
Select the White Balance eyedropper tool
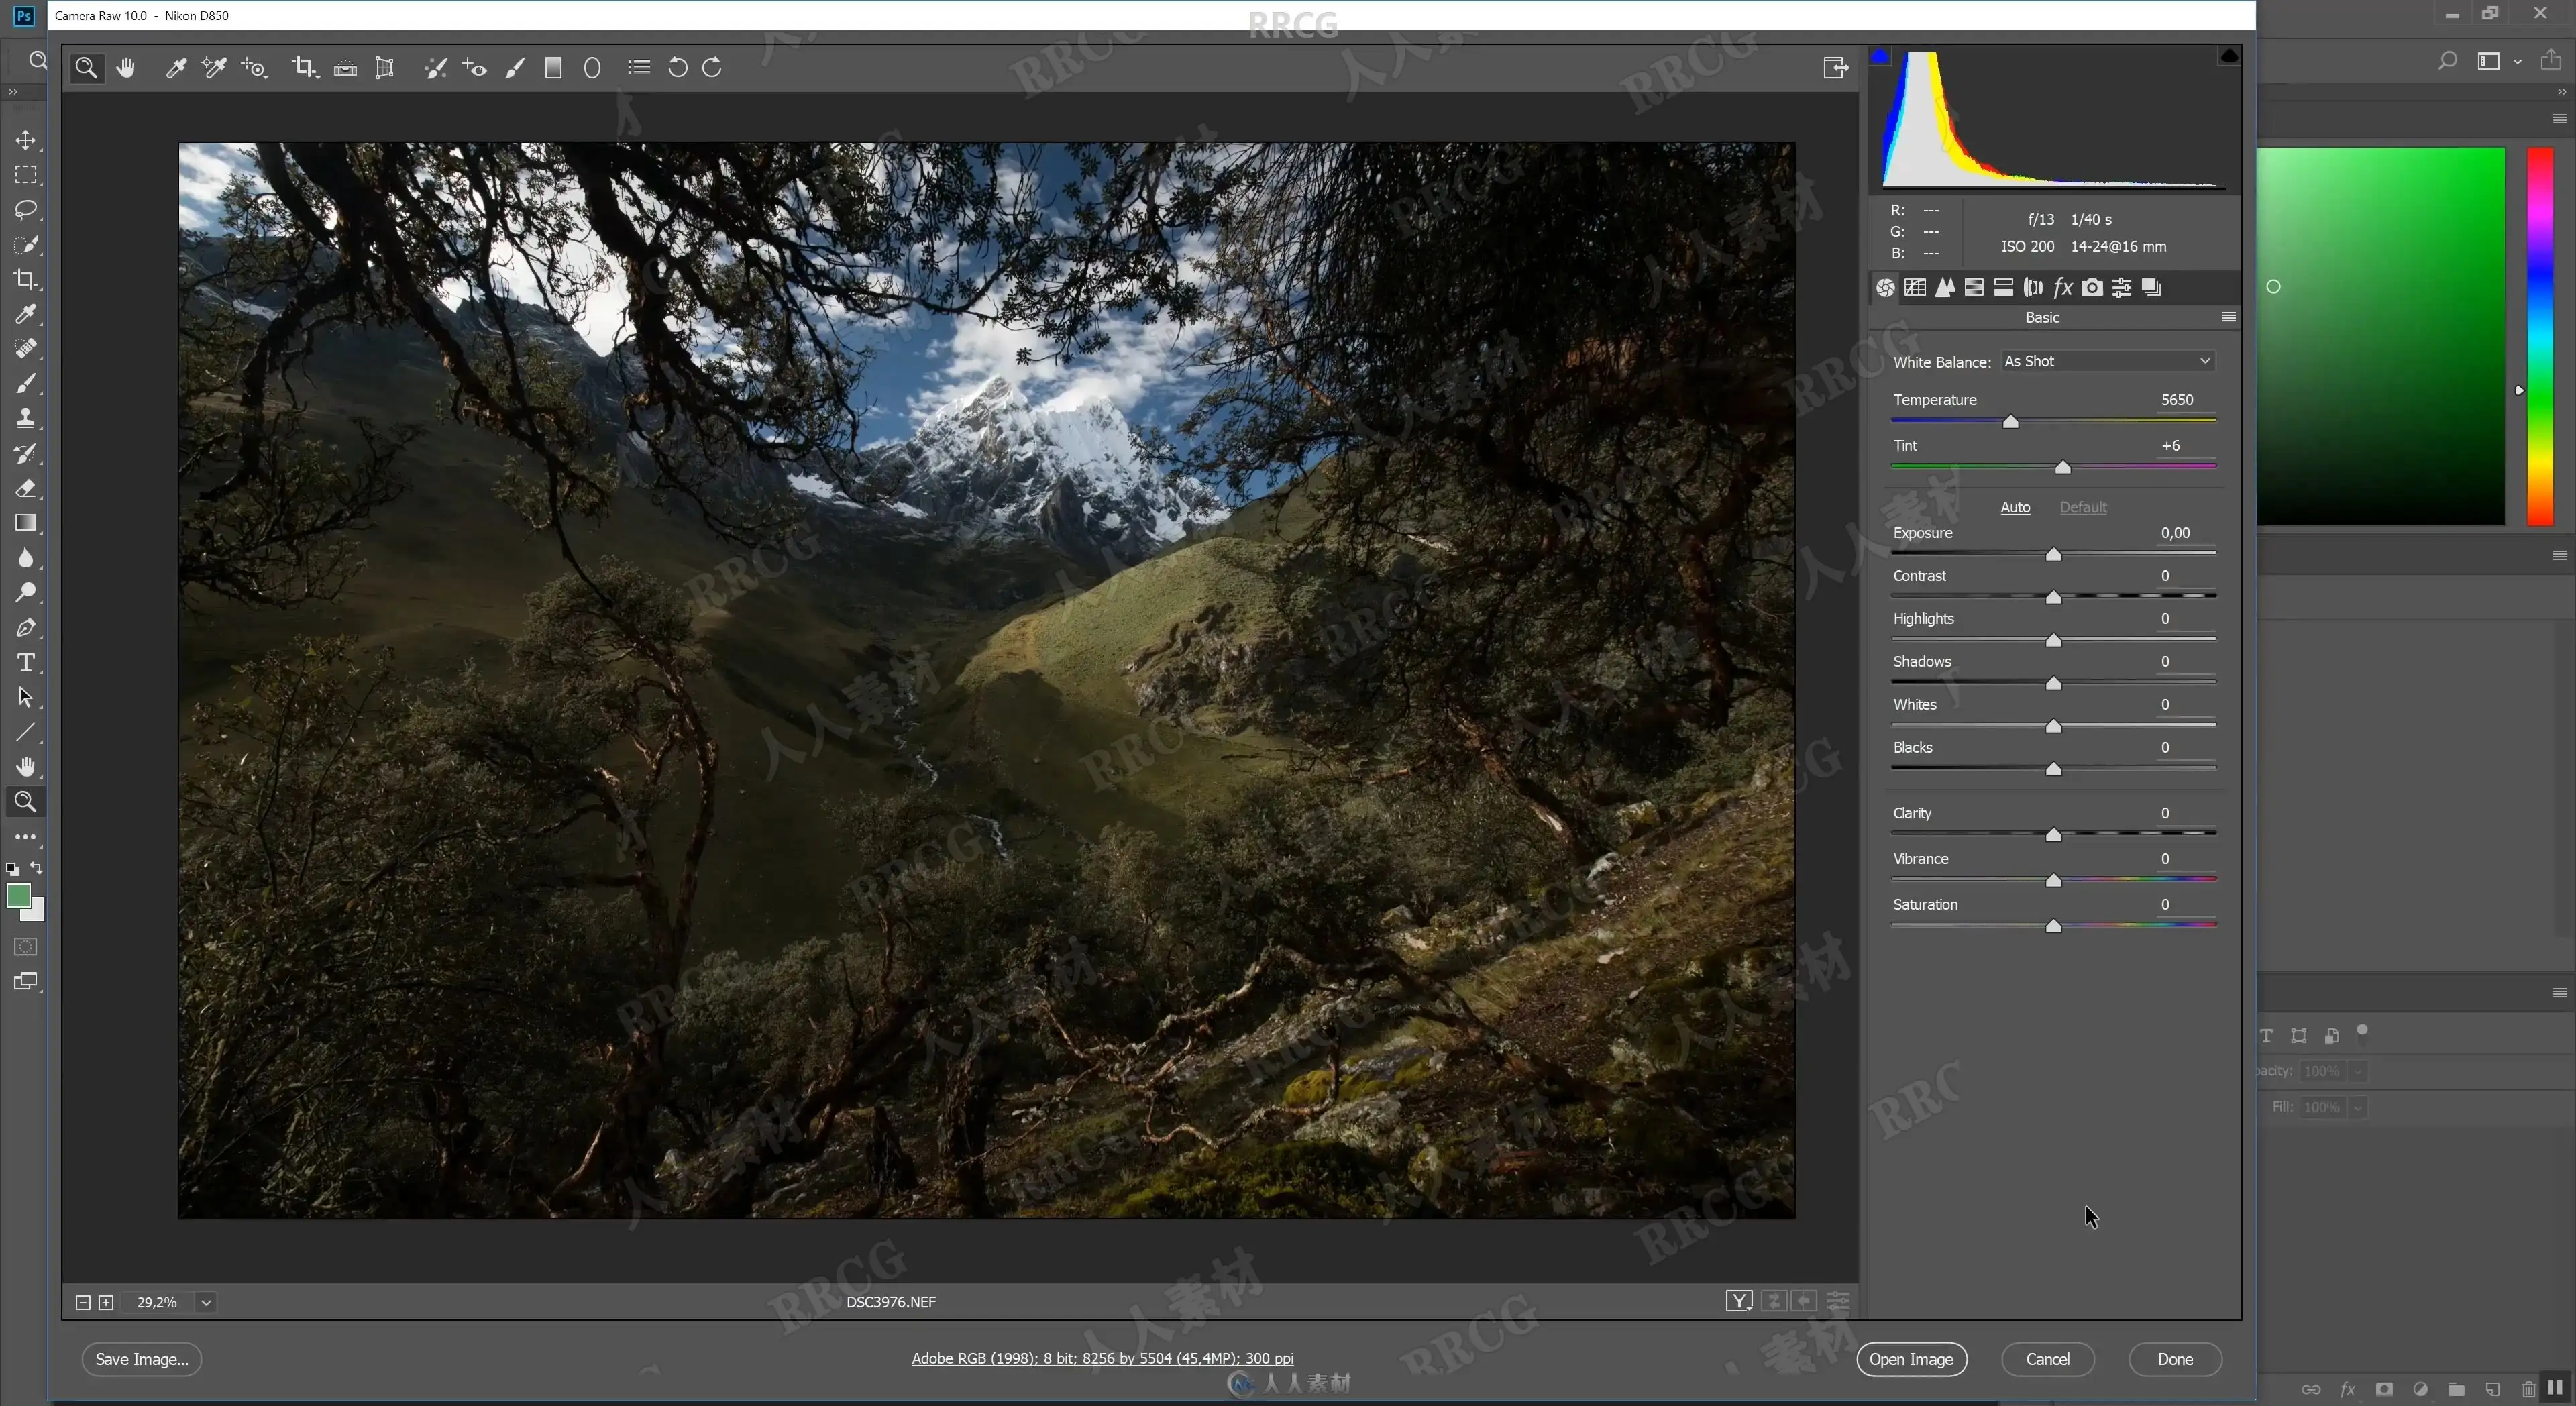(x=176, y=68)
